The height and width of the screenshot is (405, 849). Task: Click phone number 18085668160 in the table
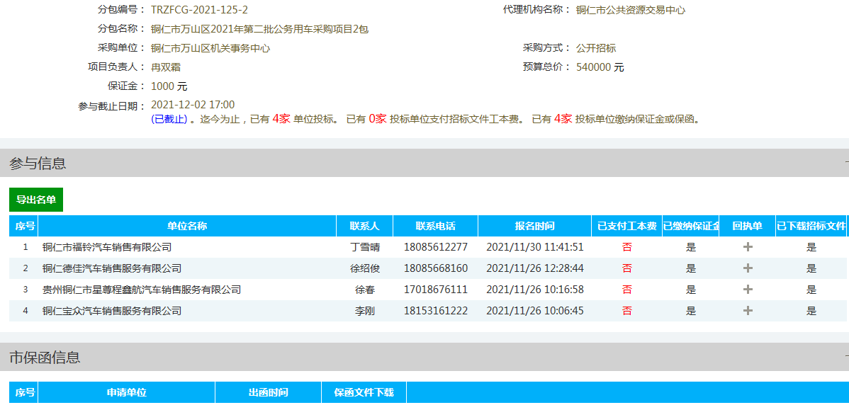pos(435,268)
